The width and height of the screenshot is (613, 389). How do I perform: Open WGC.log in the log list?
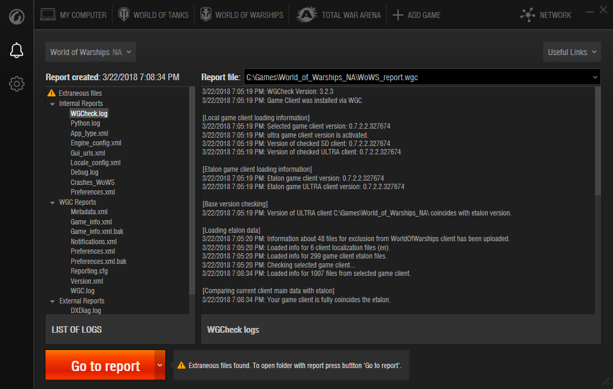[x=83, y=291]
